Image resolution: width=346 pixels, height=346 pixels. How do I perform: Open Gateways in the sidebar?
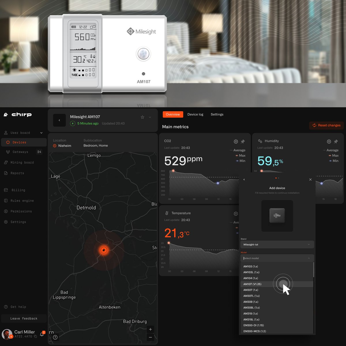point(24,152)
